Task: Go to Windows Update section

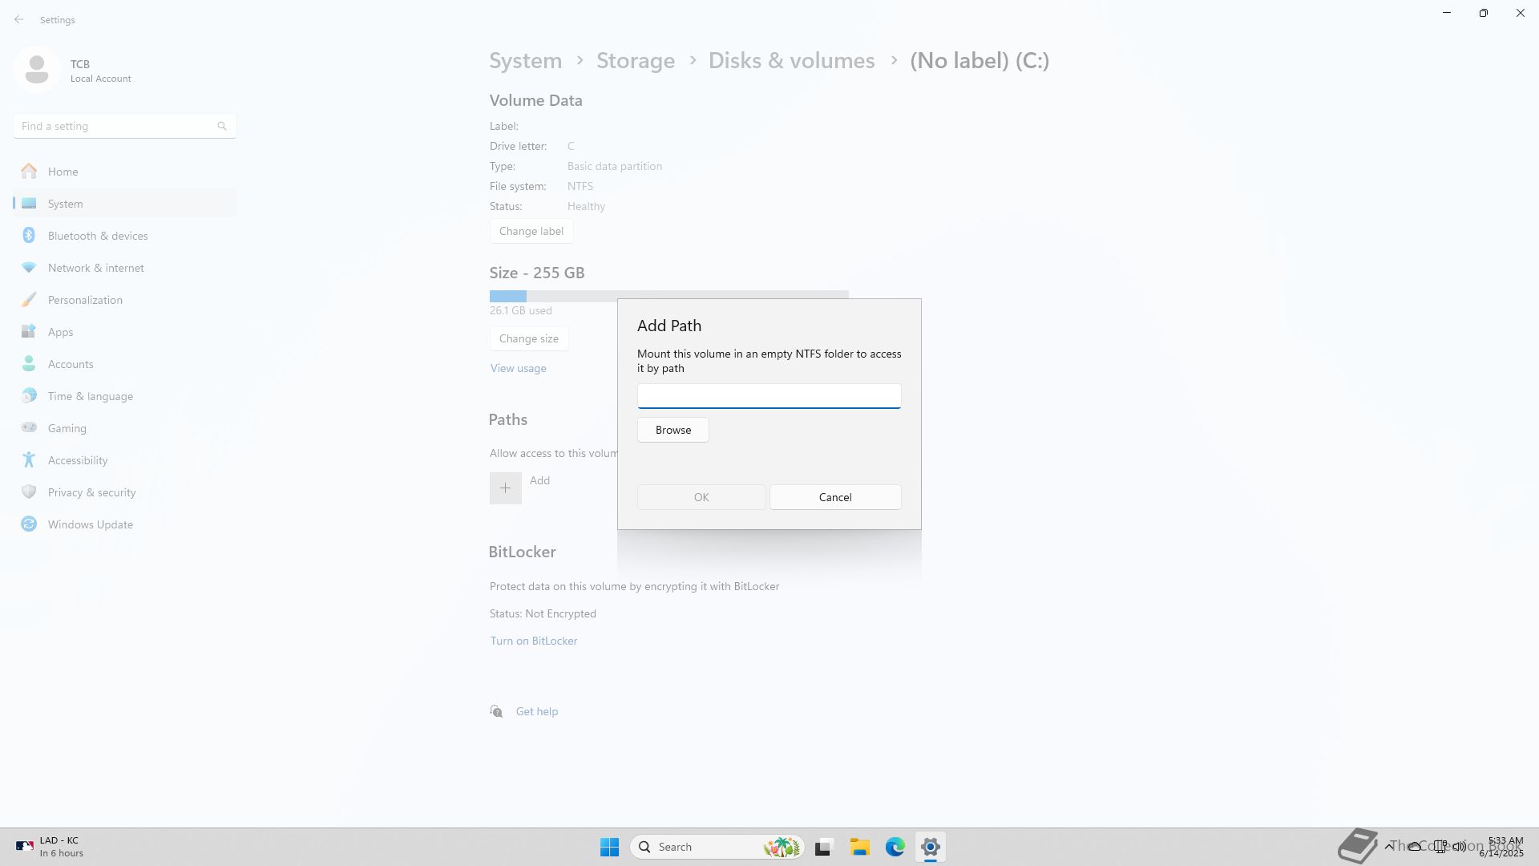Action: [90, 524]
